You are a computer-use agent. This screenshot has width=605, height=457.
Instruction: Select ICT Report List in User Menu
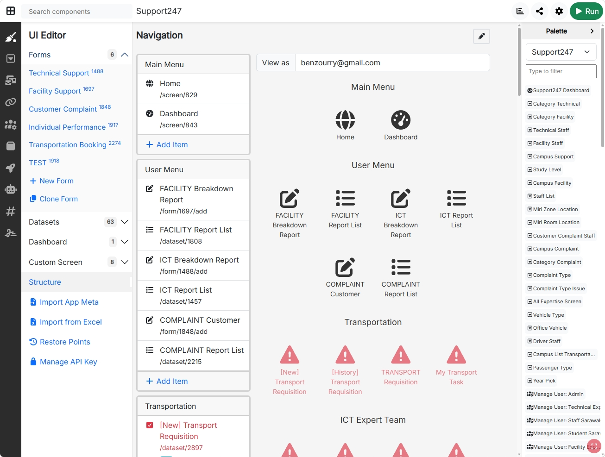[194, 295]
